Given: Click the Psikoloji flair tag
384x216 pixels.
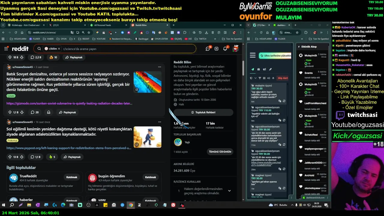Looking at the screenshot, I should point(13,140).
